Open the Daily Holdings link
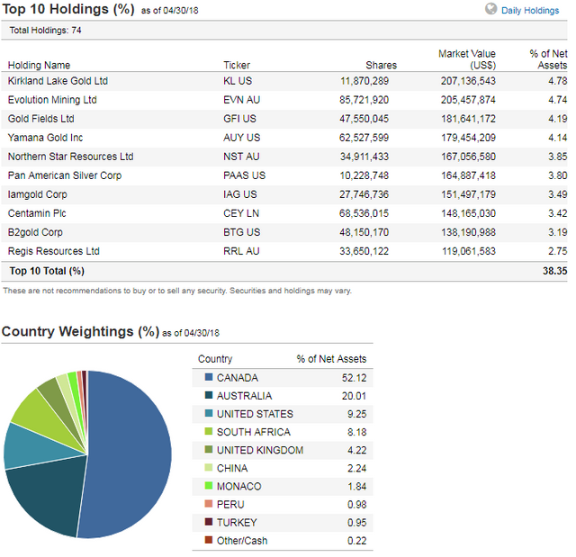Screen dimensions: 576x557 pyautogui.click(x=530, y=10)
